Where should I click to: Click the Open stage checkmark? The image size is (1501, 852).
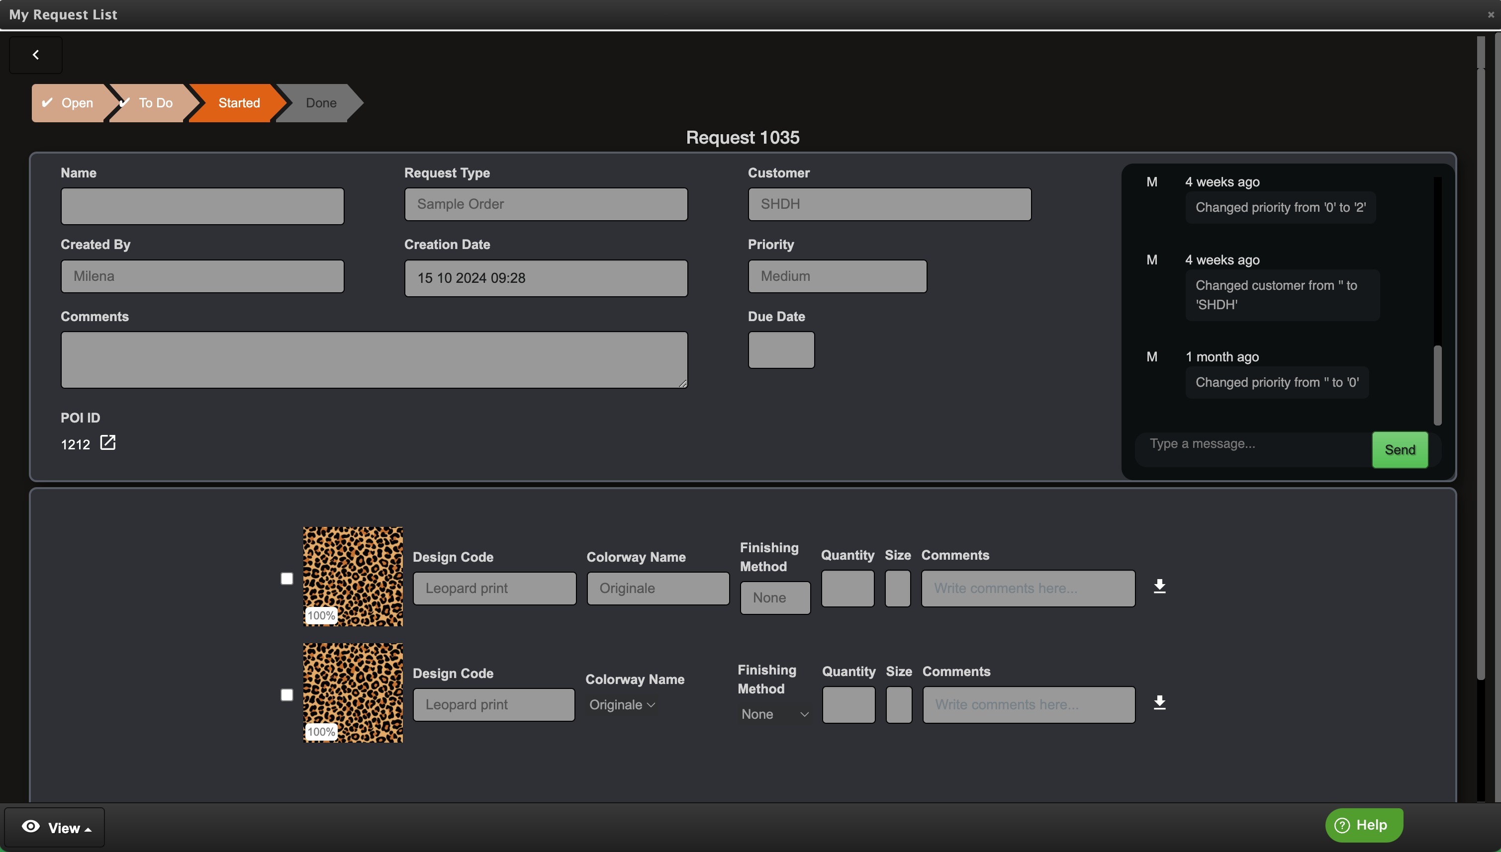(x=47, y=102)
